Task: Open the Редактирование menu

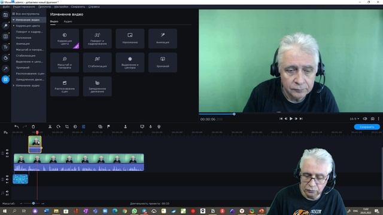Action: [x=24, y=7]
